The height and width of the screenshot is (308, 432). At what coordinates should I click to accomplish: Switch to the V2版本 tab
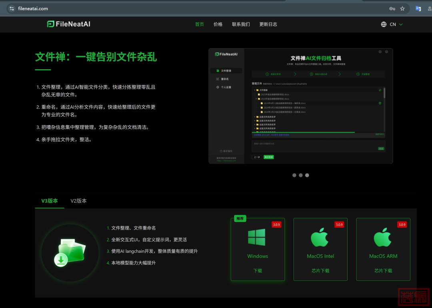[x=78, y=201]
